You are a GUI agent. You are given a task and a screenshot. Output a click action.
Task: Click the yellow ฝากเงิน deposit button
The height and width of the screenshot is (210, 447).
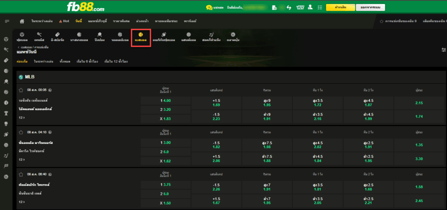coord(340,7)
